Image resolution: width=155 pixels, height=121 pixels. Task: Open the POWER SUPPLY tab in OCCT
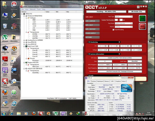(x=92, y=33)
